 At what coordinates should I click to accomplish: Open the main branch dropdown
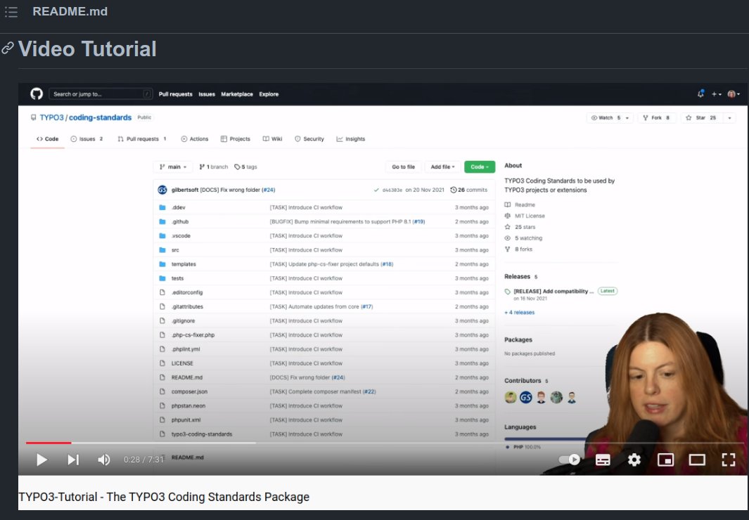tap(172, 167)
